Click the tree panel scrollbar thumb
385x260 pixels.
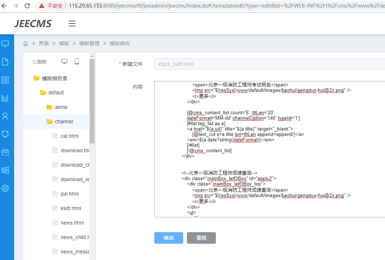92,101
